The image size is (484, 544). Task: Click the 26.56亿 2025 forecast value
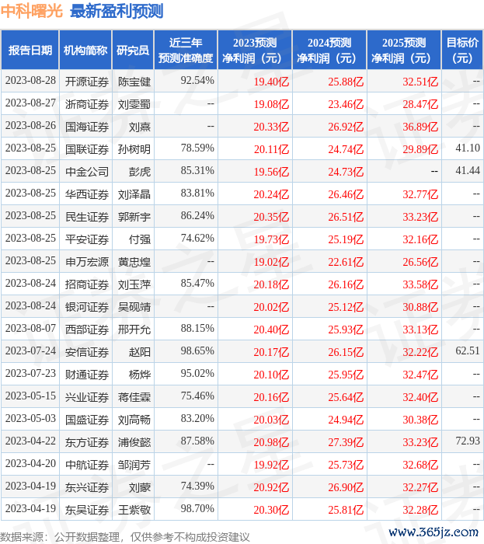point(420,263)
